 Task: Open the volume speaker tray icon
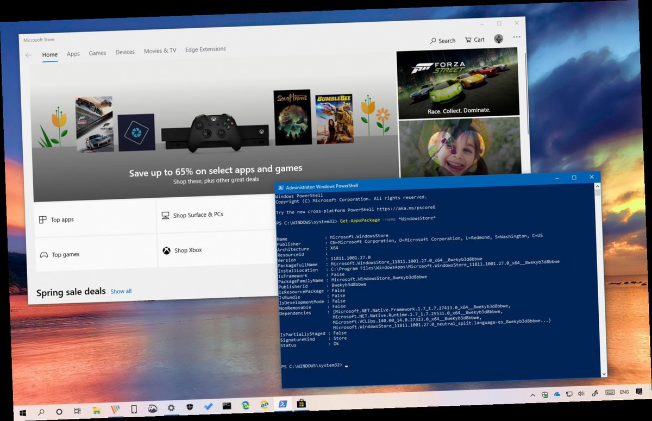coord(581,394)
